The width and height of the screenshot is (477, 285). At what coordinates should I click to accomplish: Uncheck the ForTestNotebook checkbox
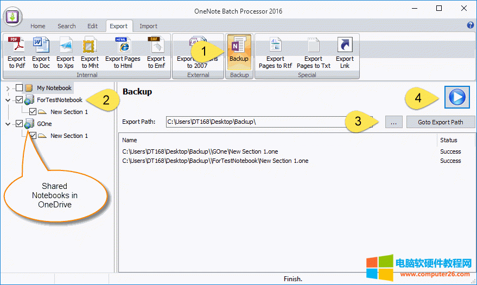click(x=20, y=100)
